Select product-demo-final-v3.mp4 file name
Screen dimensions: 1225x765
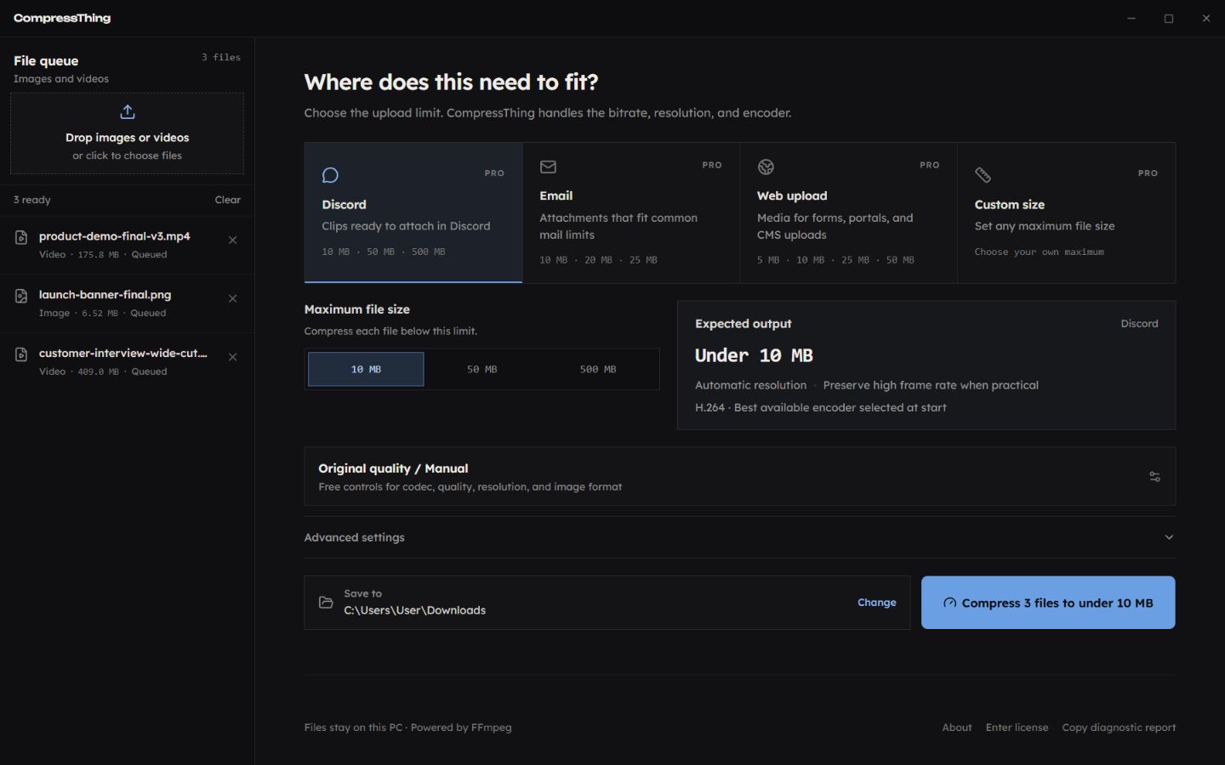click(x=115, y=236)
